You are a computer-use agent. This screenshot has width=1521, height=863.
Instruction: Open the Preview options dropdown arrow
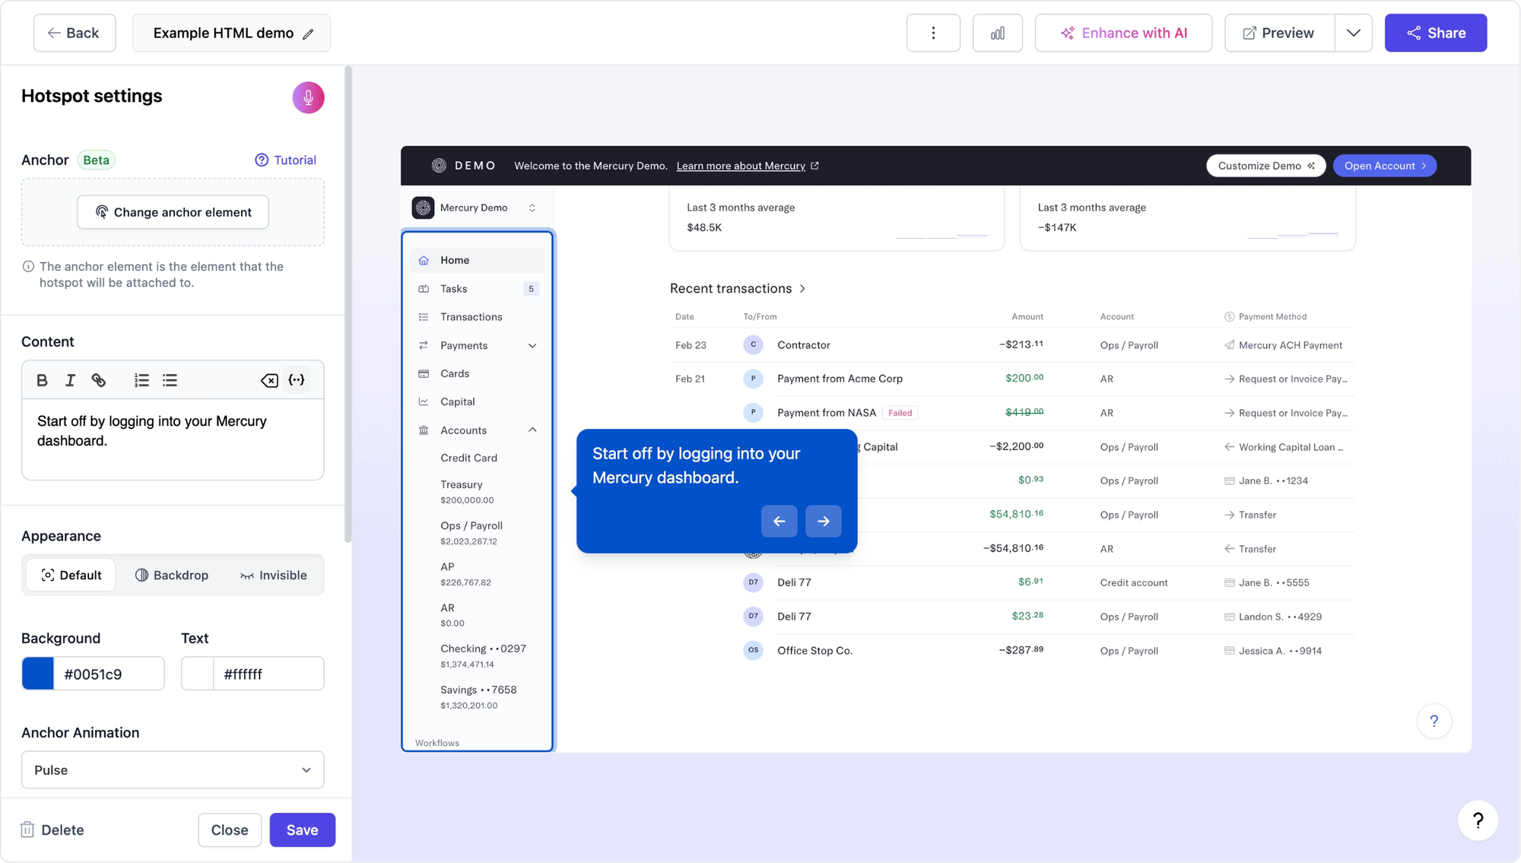pyautogui.click(x=1354, y=33)
